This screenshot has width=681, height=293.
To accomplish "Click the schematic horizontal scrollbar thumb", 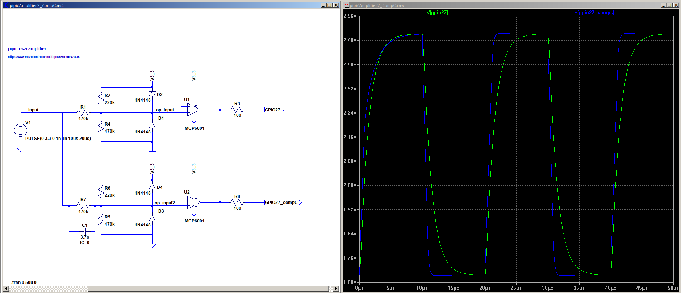I will point(208,289).
